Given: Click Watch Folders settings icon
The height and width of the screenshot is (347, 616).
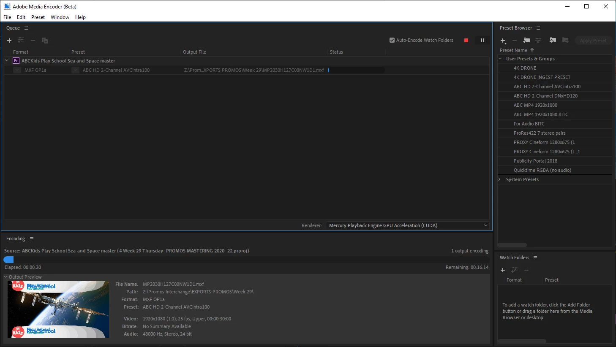Looking at the screenshot, I should pyautogui.click(x=515, y=270).
